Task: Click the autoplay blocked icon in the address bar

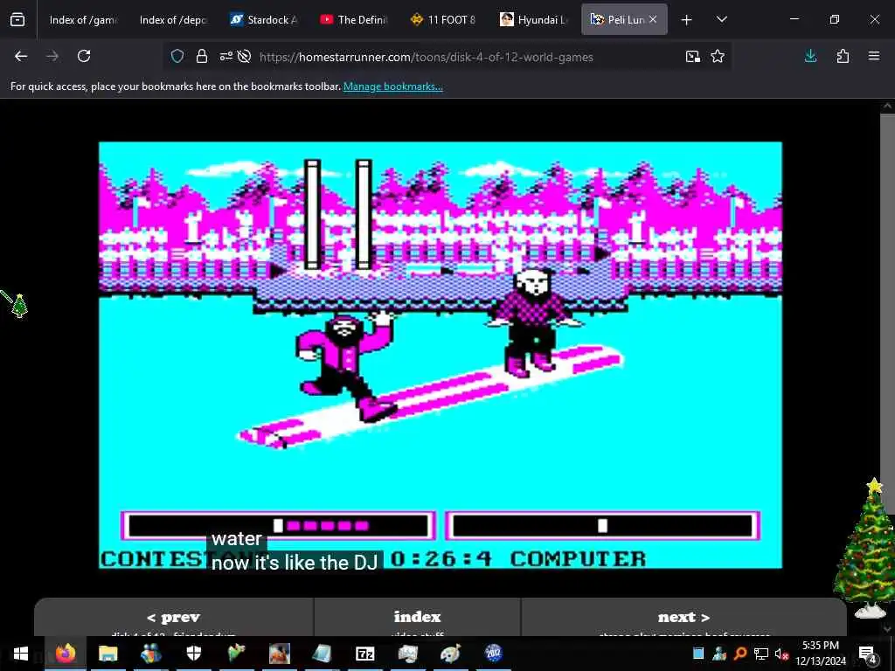Action: point(245,56)
